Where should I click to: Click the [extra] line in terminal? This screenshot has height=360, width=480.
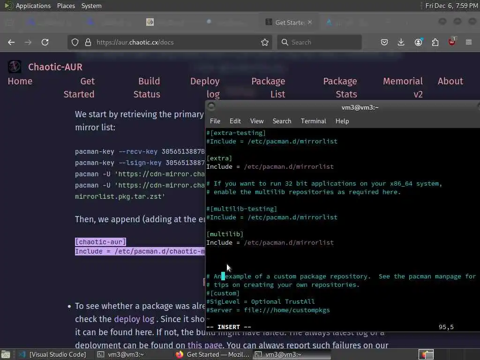click(x=219, y=158)
